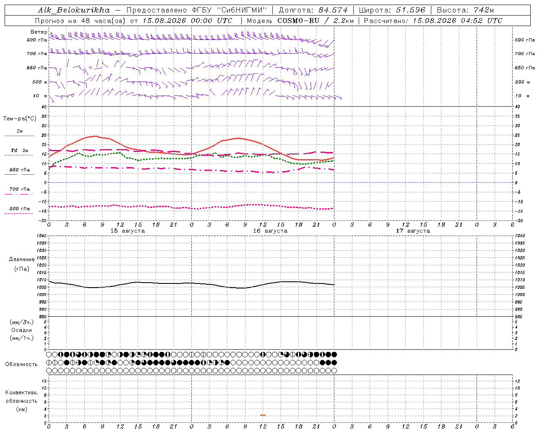This screenshot has height=430, width=537.
Task: Click the Alk_Belokurikha station title
Action: pyautogui.click(x=74, y=10)
